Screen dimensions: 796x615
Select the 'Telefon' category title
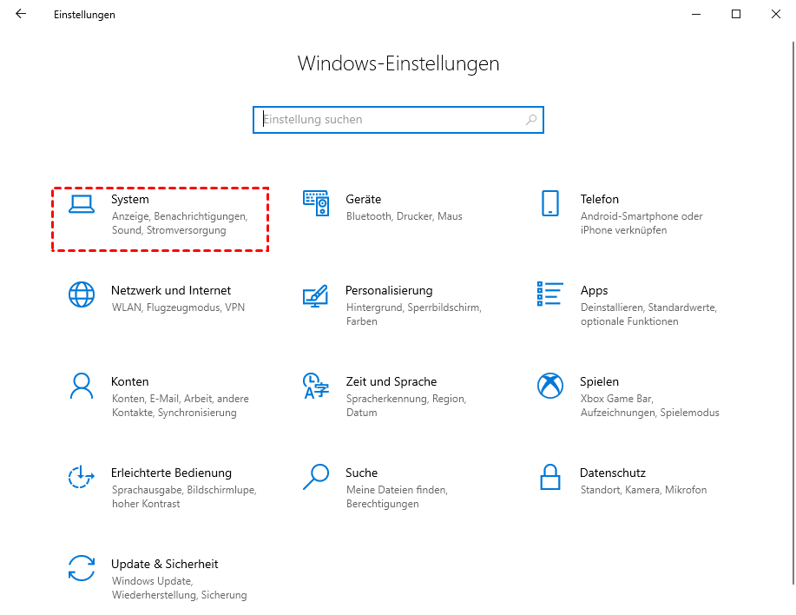pos(600,199)
